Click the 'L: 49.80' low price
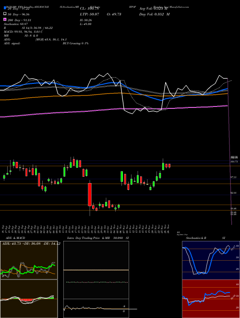 85,24
